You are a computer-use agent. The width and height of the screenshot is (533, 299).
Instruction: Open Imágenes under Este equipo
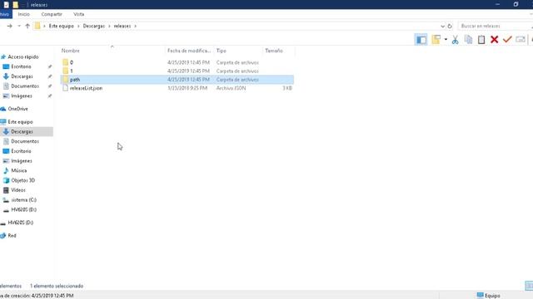click(22, 161)
